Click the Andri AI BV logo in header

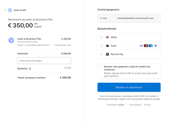click(x=10, y=10)
